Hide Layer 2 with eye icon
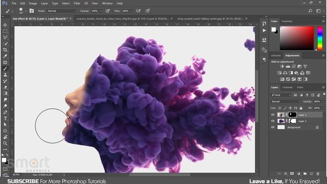The width and height of the screenshot is (327, 184). tap(273, 121)
